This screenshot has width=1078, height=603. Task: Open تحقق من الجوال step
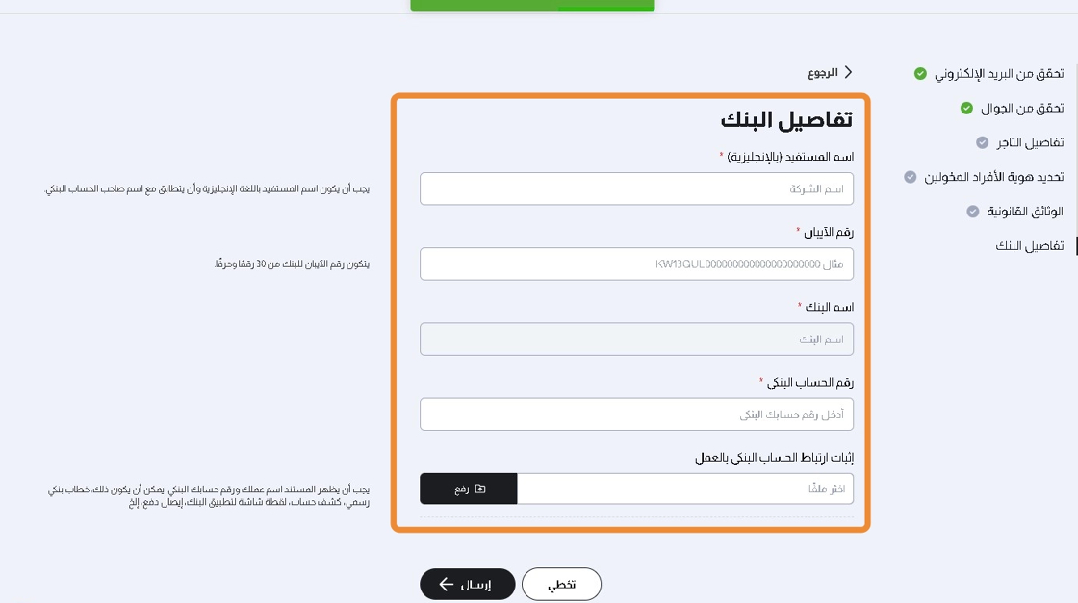click(x=1021, y=108)
